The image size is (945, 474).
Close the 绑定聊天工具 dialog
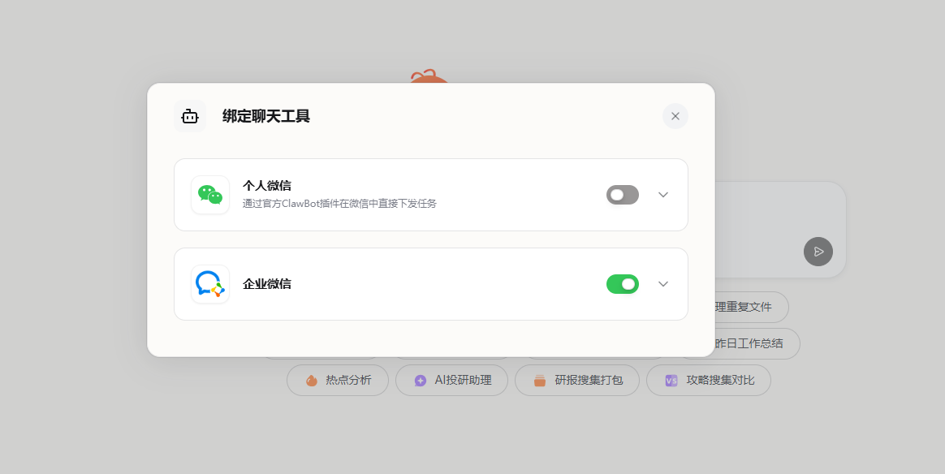click(675, 116)
